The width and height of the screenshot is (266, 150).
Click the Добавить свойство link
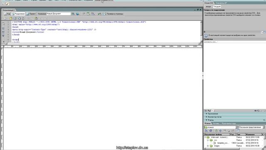click(x=210, y=42)
